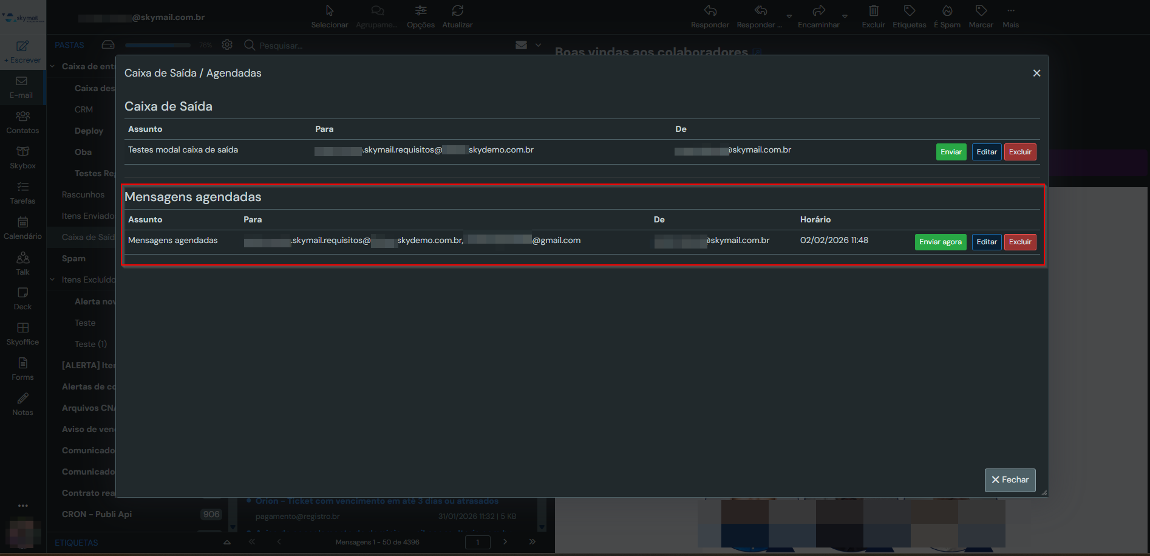1150x556 pixels.
Task: Expand the Itens Excluídos folder chevron
Action: click(x=52, y=280)
